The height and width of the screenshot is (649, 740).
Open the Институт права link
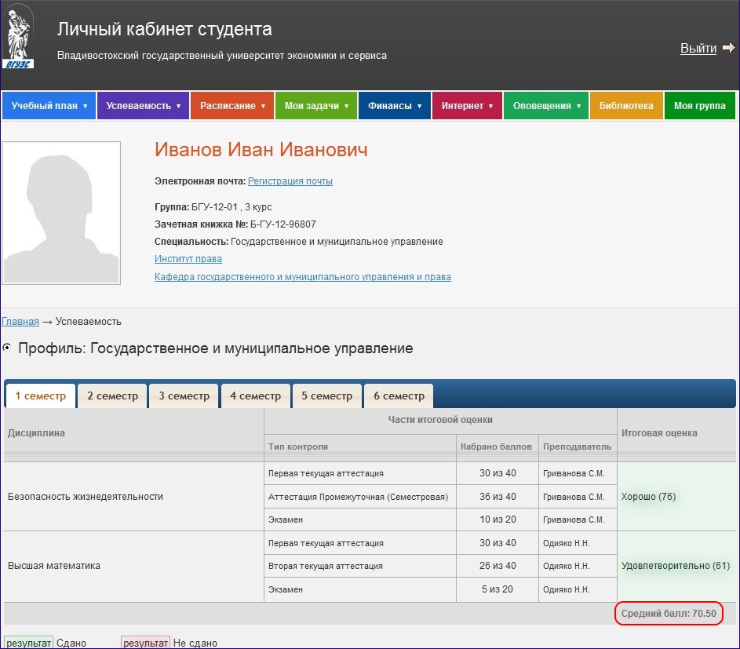[188, 258]
